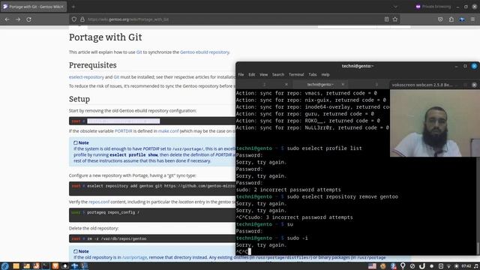
Task: Open the repos.conf link
Action: coord(99,202)
